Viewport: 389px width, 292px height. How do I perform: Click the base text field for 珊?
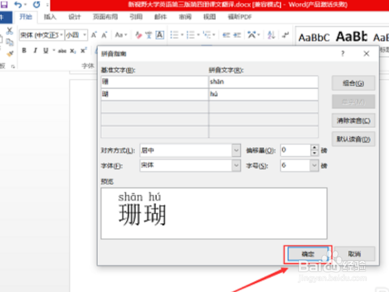coord(154,82)
